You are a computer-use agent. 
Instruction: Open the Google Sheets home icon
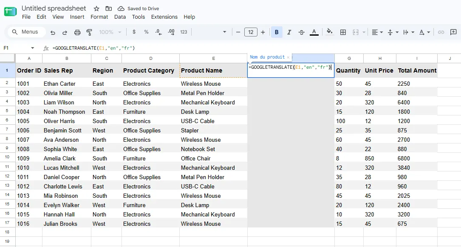(10, 12)
